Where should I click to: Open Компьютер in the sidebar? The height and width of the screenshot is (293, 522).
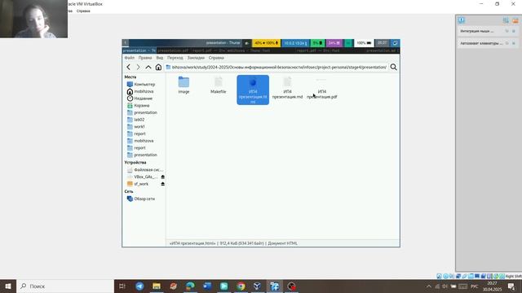tap(141, 85)
